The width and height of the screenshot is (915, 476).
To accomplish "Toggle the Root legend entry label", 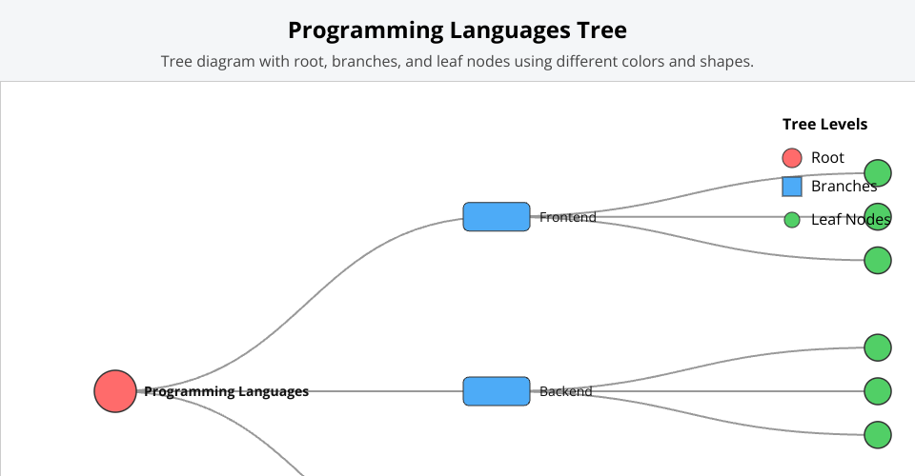I will point(827,158).
